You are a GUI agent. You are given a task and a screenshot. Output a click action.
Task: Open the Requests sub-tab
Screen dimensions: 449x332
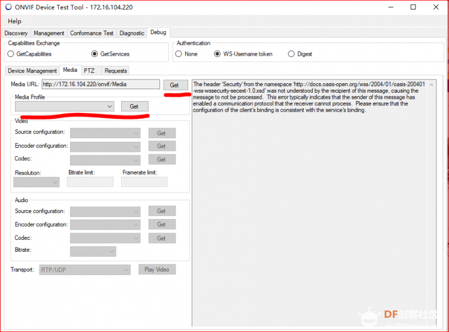click(116, 71)
